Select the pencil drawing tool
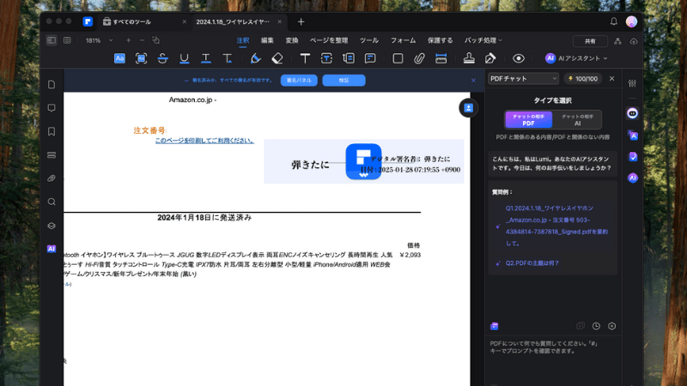The width and height of the screenshot is (687, 386). (255, 58)
